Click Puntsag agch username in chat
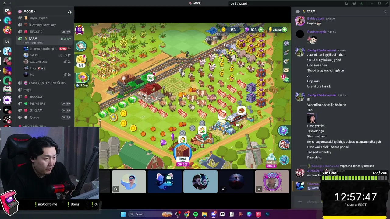This screenshot has height=219, width=390. pos(317,32)
